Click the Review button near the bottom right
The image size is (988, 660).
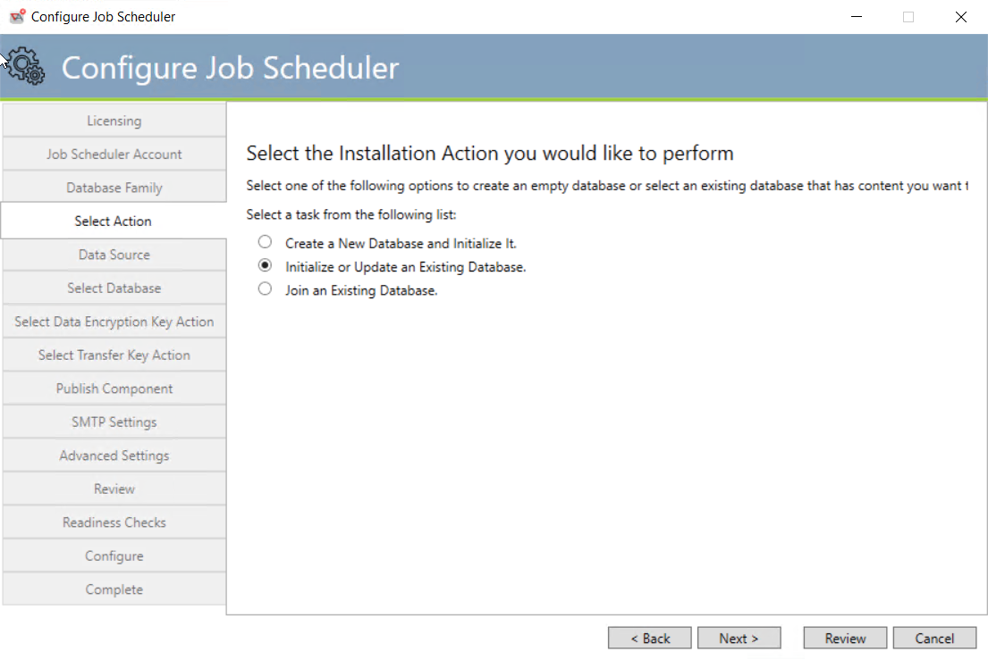844,638
